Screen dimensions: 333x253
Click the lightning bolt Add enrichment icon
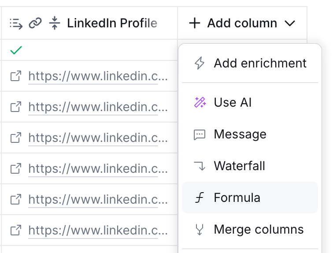tap(200, 63)
